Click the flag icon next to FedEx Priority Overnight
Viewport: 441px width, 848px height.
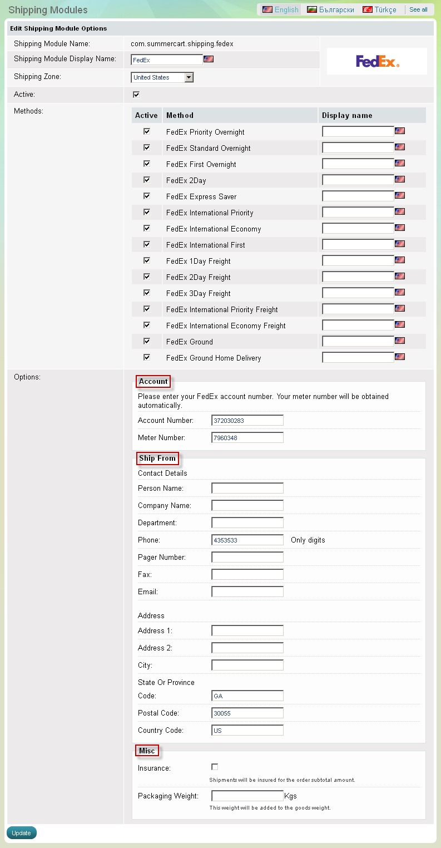point(400,131)
